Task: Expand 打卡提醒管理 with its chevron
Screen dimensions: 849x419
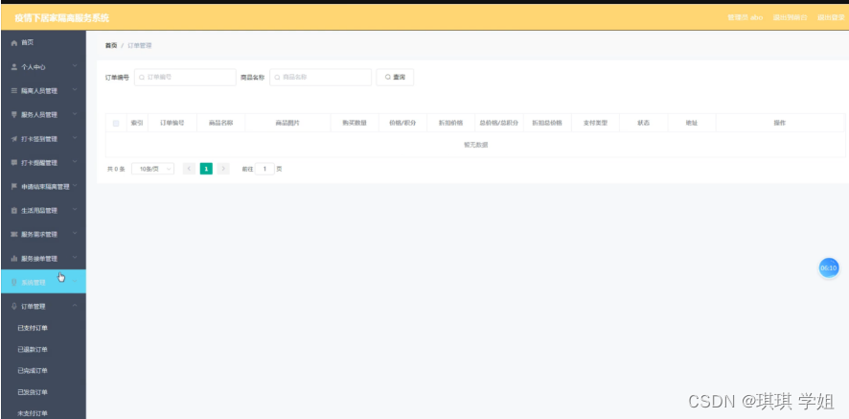Action: tap(75, 161)
